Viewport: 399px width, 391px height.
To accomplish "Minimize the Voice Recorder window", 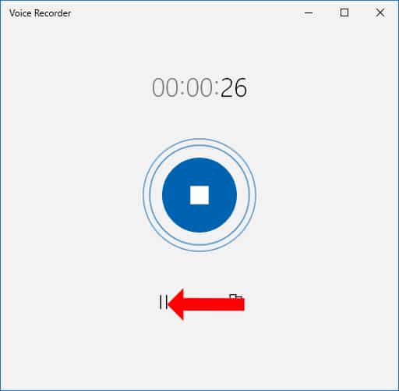I will tap(309, 12).
